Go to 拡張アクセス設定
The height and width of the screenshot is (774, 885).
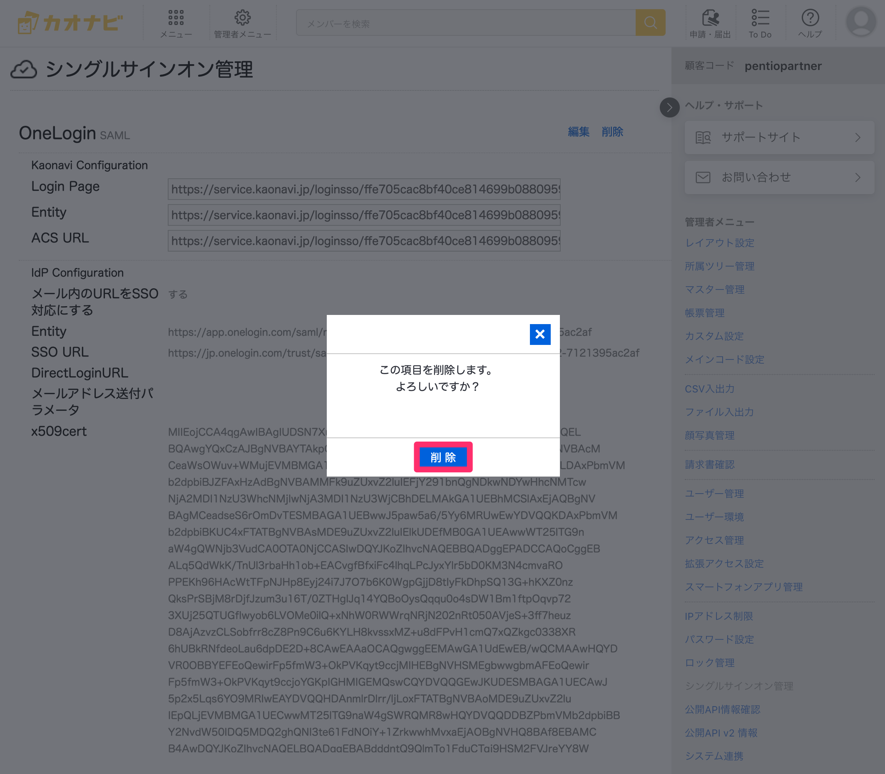tap(724, 564)
